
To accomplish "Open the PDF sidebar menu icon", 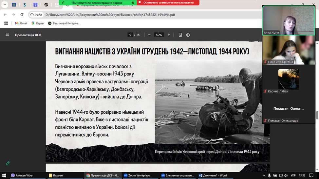I will click(x=8, y=35).
